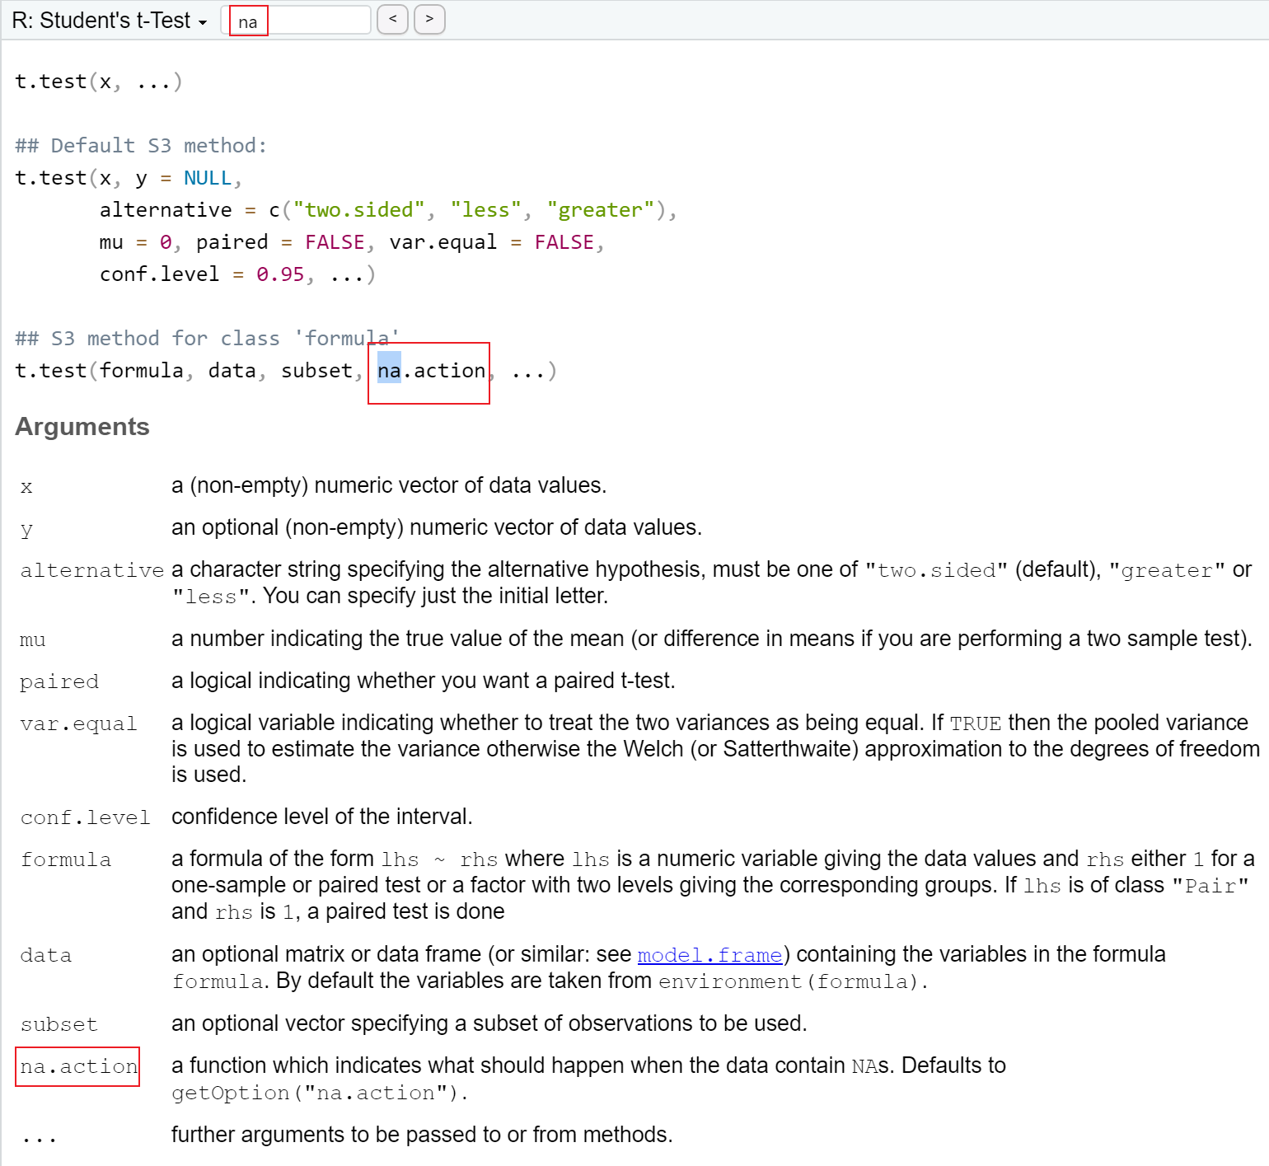
Task: Click the mu argument name in table
Action: coord(32,639)
